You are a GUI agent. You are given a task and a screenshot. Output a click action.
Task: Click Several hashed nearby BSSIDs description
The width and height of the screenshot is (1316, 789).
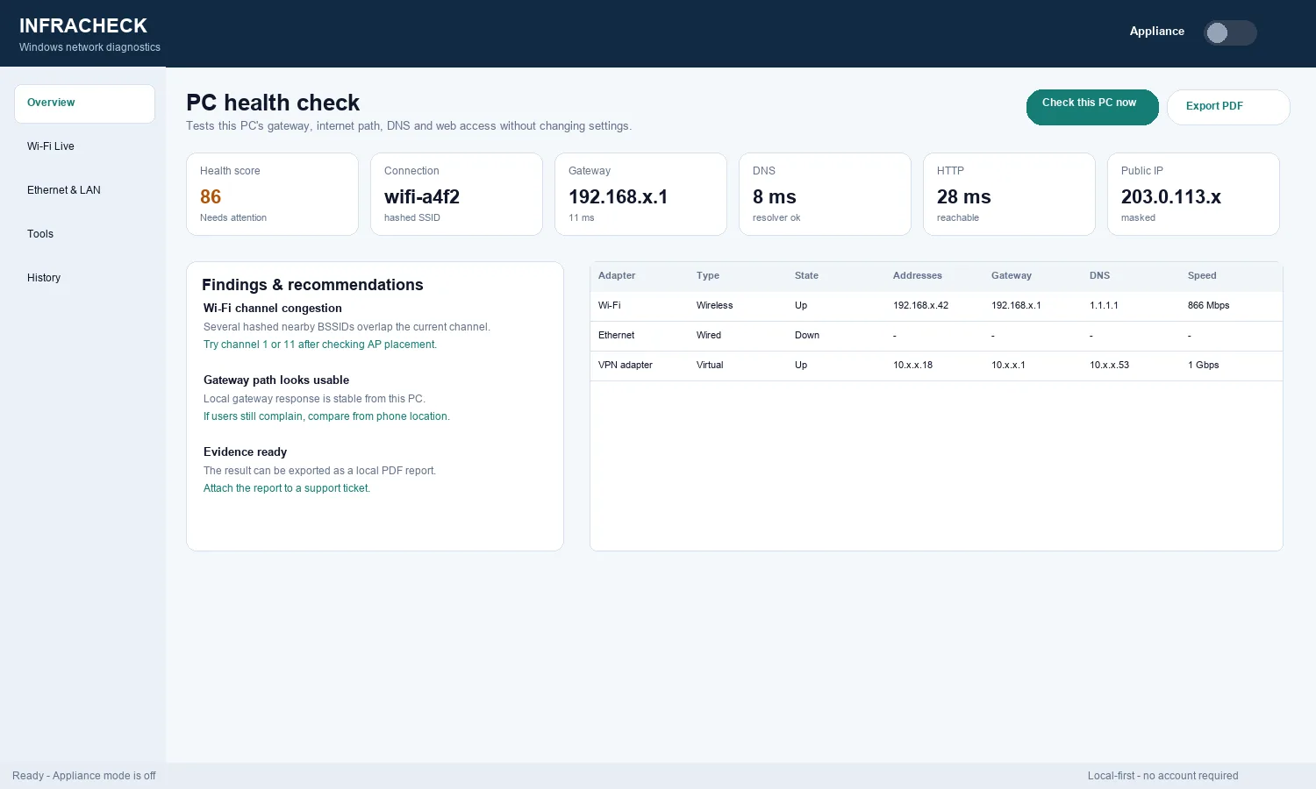(x=347, y=327)
